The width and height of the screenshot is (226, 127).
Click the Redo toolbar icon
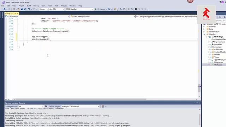(x=34, y=9)
